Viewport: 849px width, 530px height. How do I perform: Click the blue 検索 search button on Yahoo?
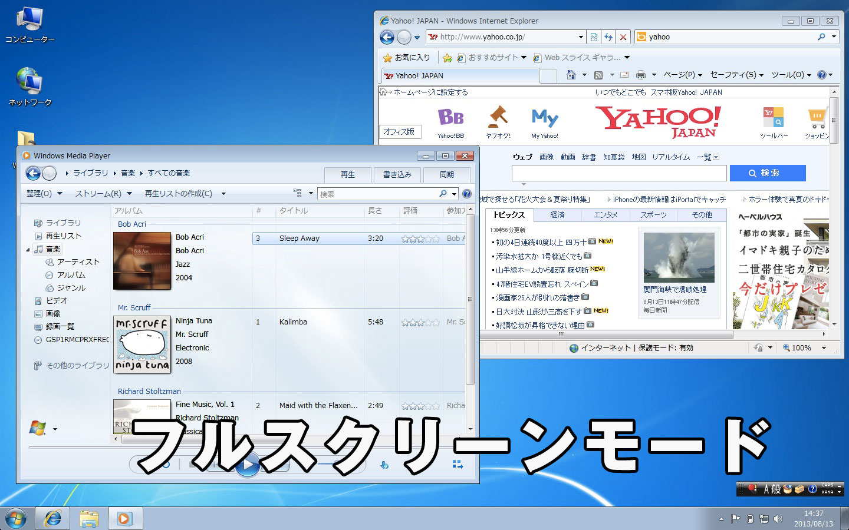pyautogui.click(x=768, y=173)
